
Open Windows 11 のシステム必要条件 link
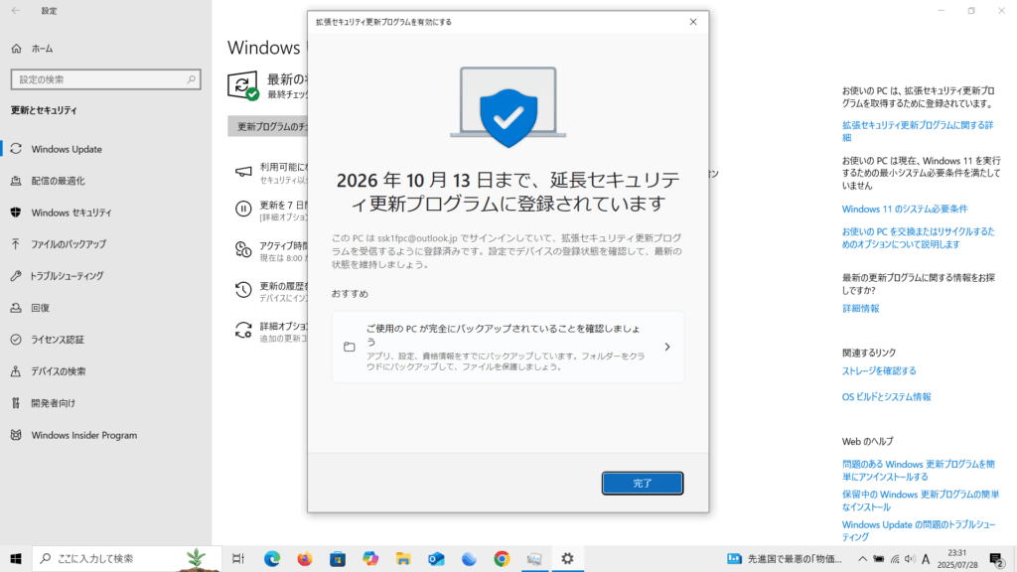tap(905, 209)
